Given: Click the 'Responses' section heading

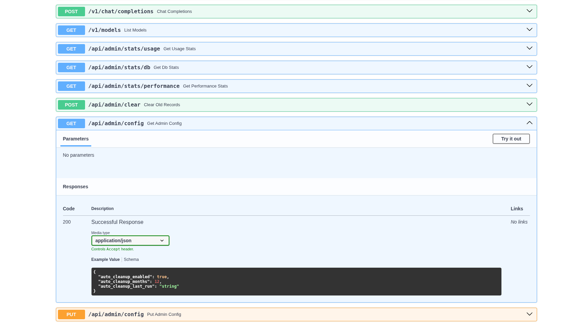Looking at the screenshot, I should click(75, 187).
